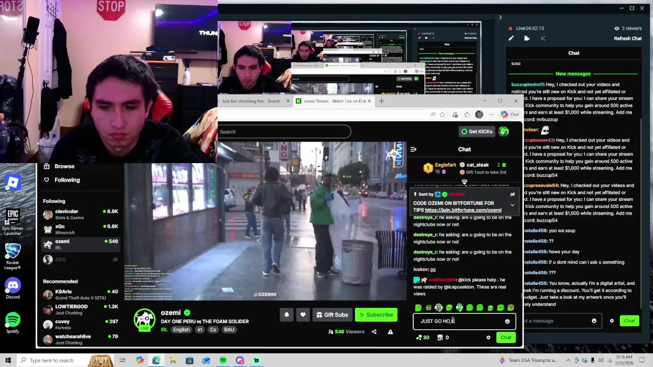
Task: Open Spotify desktop shortcut
Action: 13,323
